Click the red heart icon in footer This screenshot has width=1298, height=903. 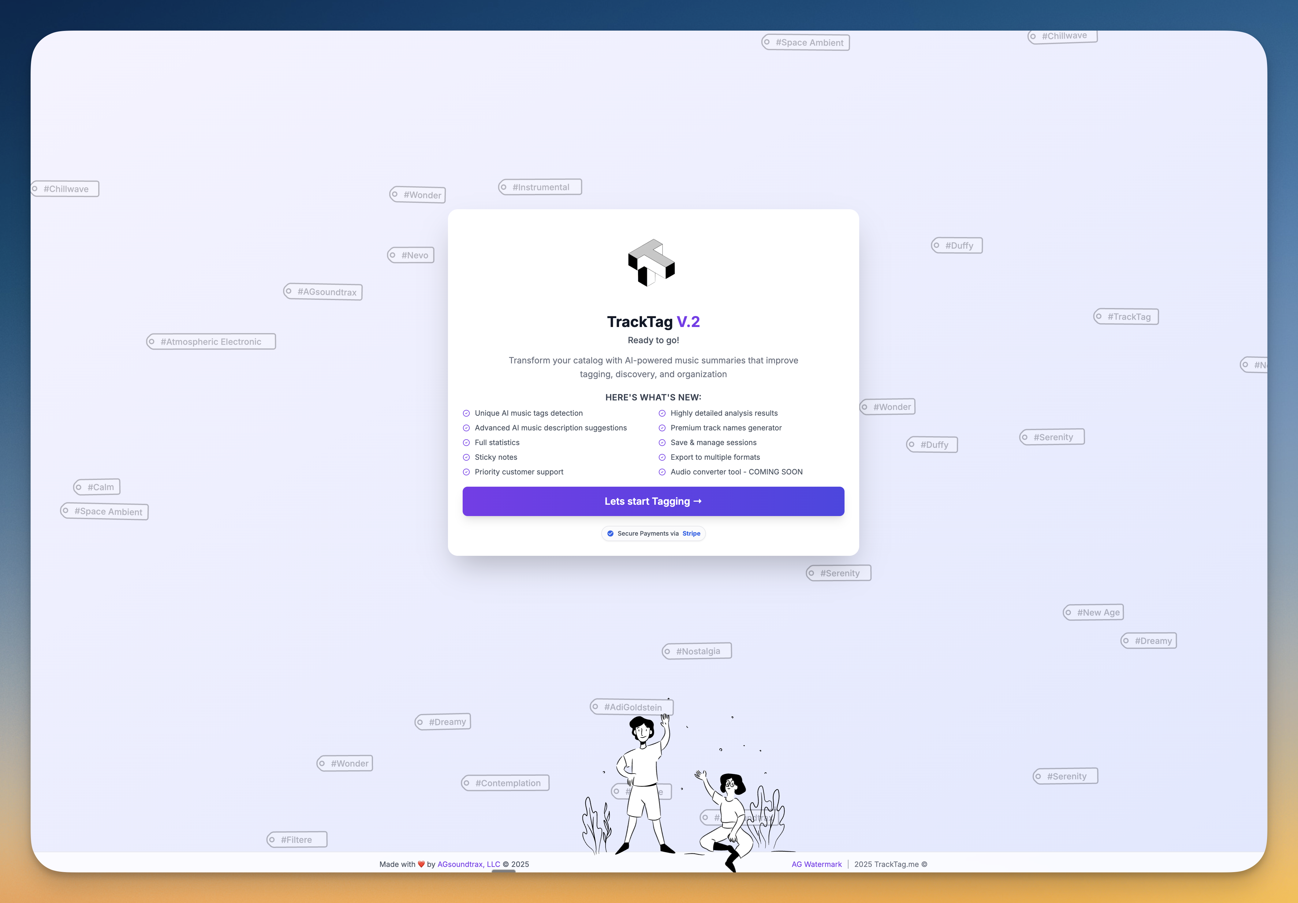pos(421,864)
